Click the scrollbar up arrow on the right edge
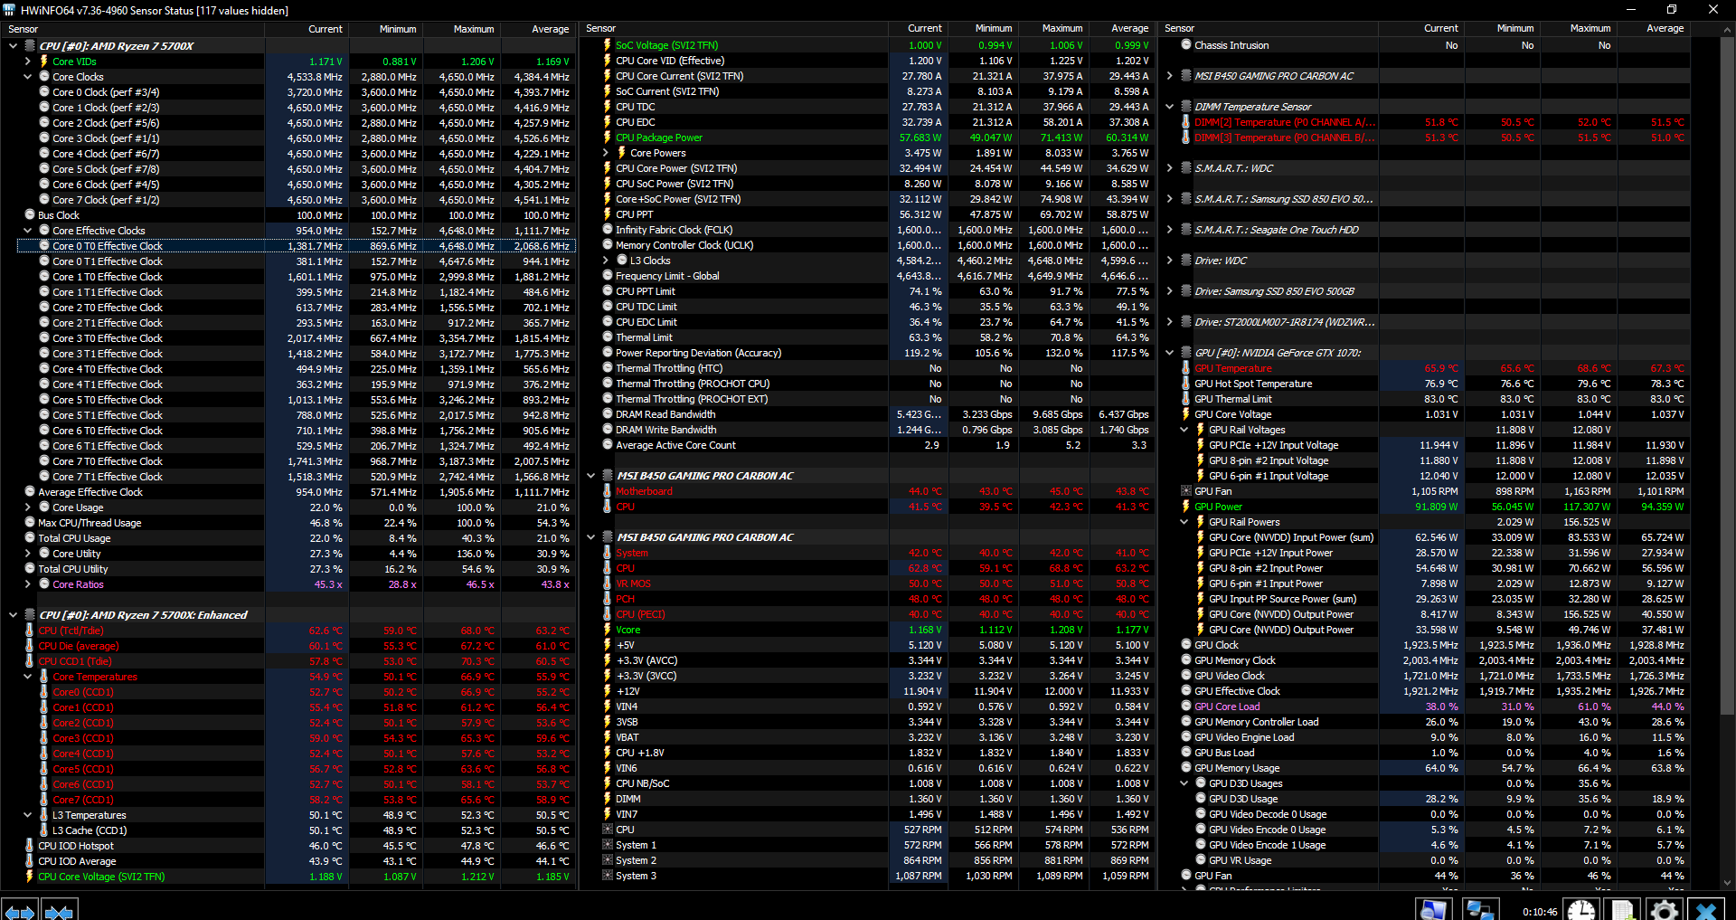This screenshot has height=920, width=1736. 1728,29
